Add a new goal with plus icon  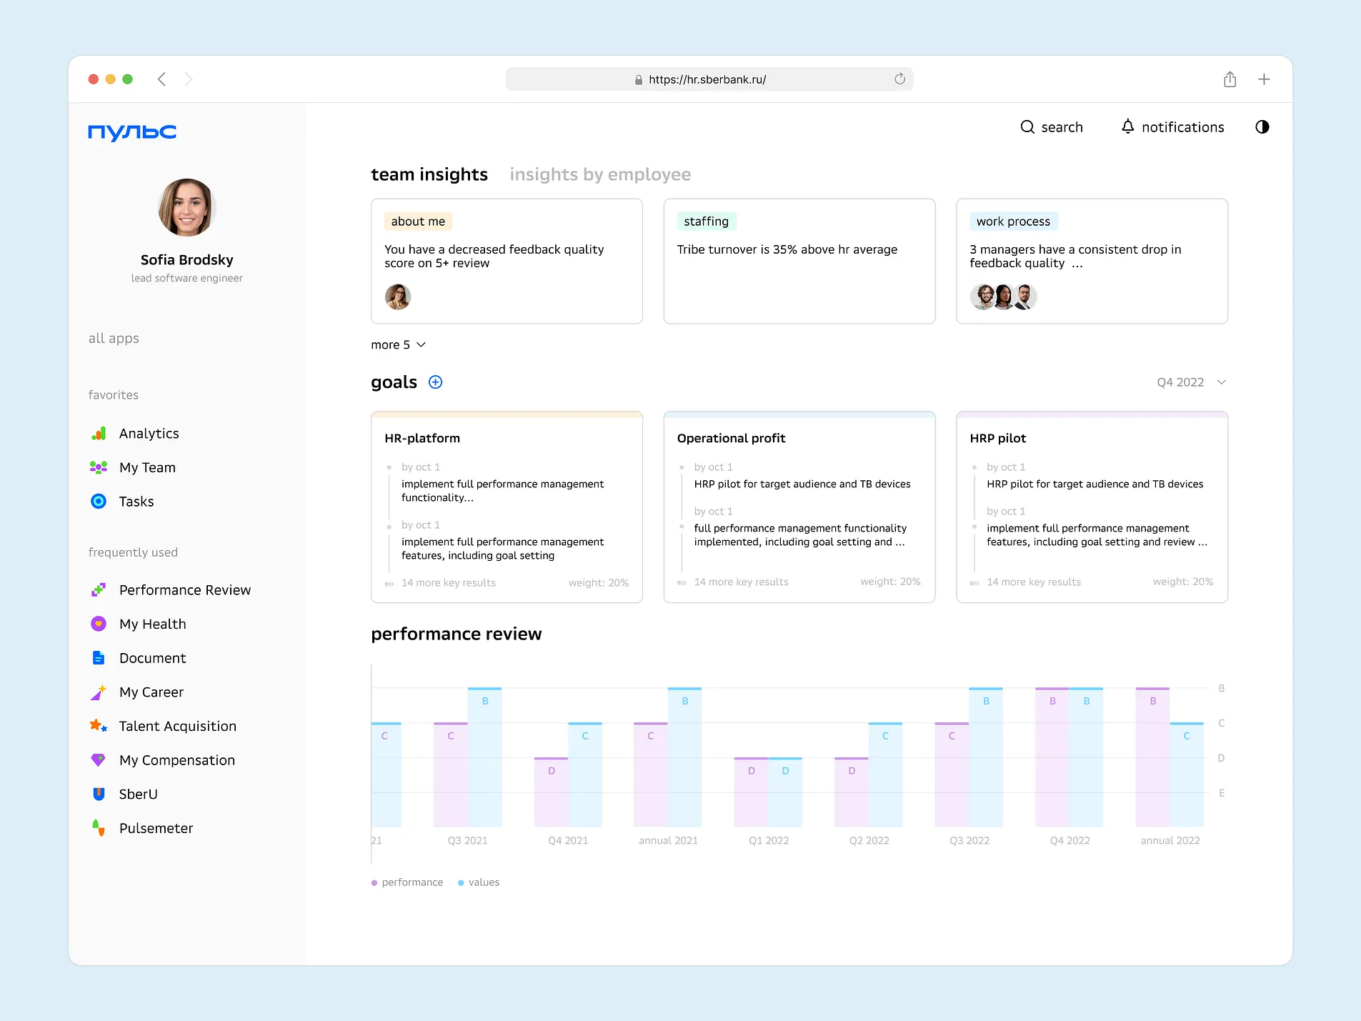(435, 382)
